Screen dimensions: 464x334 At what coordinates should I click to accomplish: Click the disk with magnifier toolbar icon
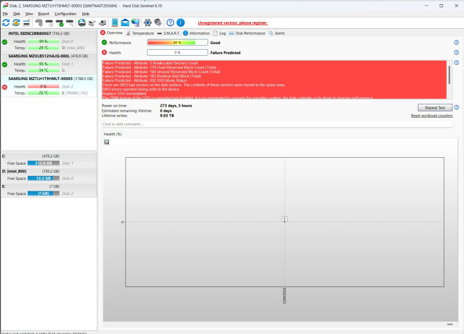pyautogui.click(x=70, y=23)
